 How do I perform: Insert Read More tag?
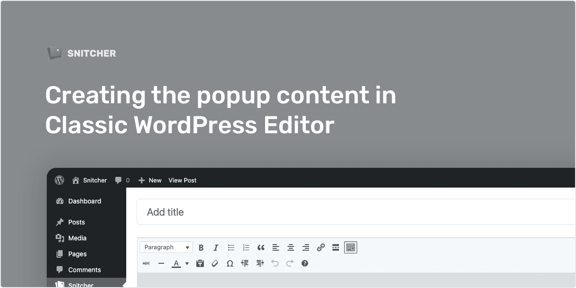click(x=336, y=247)
